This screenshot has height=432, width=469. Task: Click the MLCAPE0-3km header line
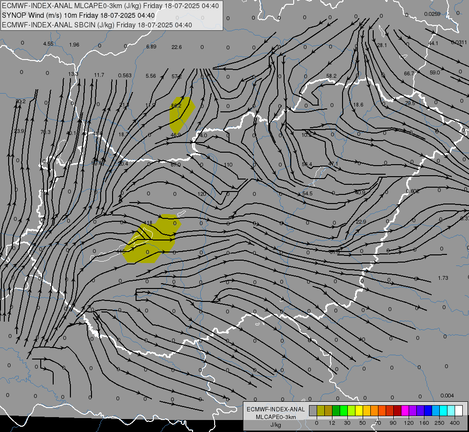110,6
